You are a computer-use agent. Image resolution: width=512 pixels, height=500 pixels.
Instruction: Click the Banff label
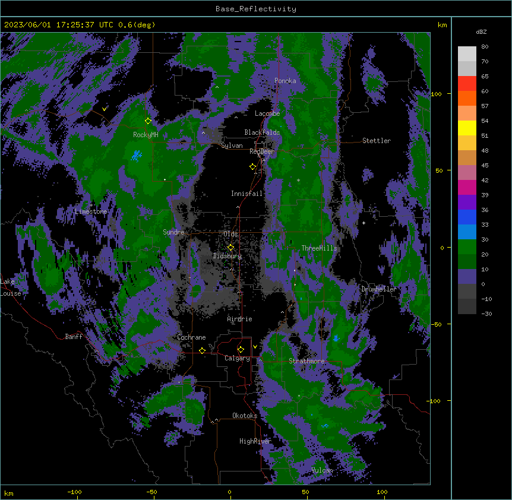74,337
